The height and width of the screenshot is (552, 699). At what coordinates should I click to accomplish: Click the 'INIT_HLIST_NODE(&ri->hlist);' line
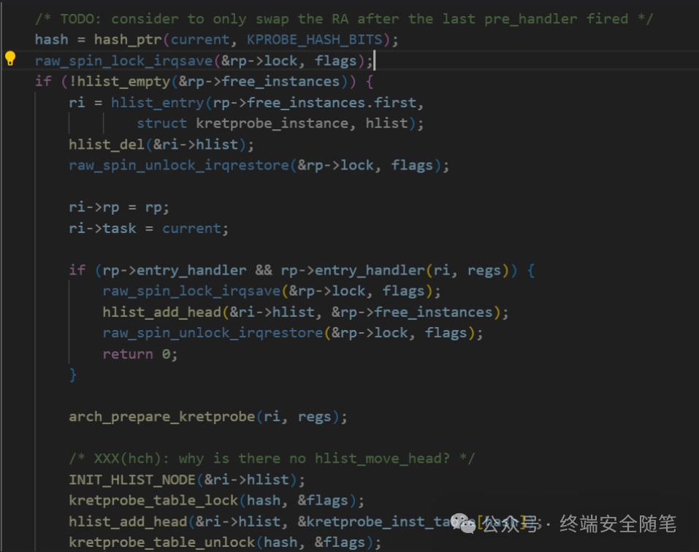coord(187,480)
